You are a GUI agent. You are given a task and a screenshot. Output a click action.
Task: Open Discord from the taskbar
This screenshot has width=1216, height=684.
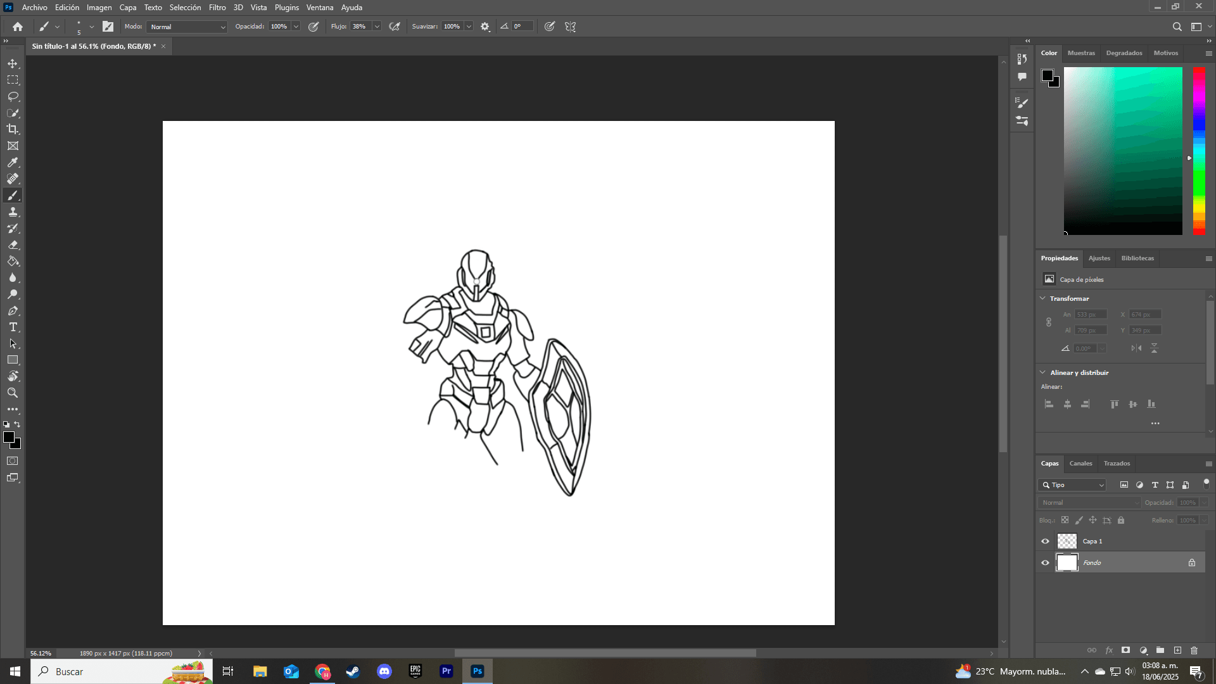click(384, 671)
